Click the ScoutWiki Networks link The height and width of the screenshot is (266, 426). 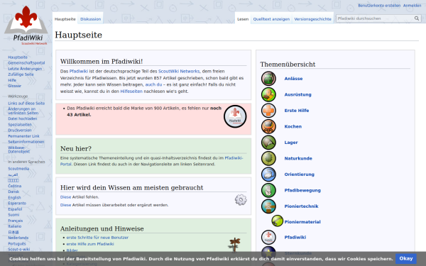[x=179, y=72]
